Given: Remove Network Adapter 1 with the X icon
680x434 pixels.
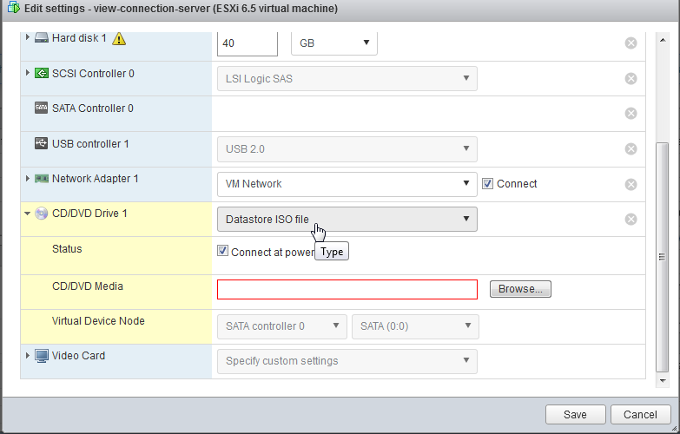Looking at the screenshot, I should pyautogui.click(x=630, y=185).
